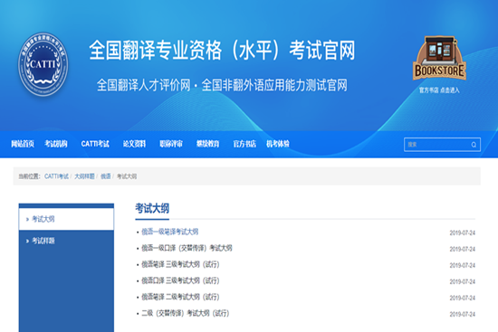498x332 pixels.
Task: Click CATTI考试 breadcrumb link
Action: coord(56,176)
